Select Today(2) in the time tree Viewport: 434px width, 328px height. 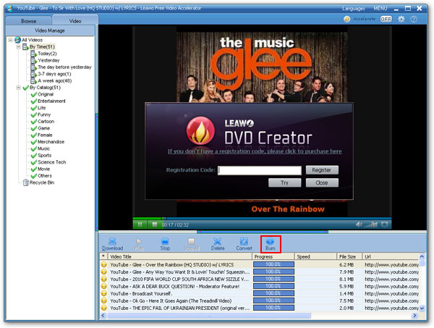47,54
